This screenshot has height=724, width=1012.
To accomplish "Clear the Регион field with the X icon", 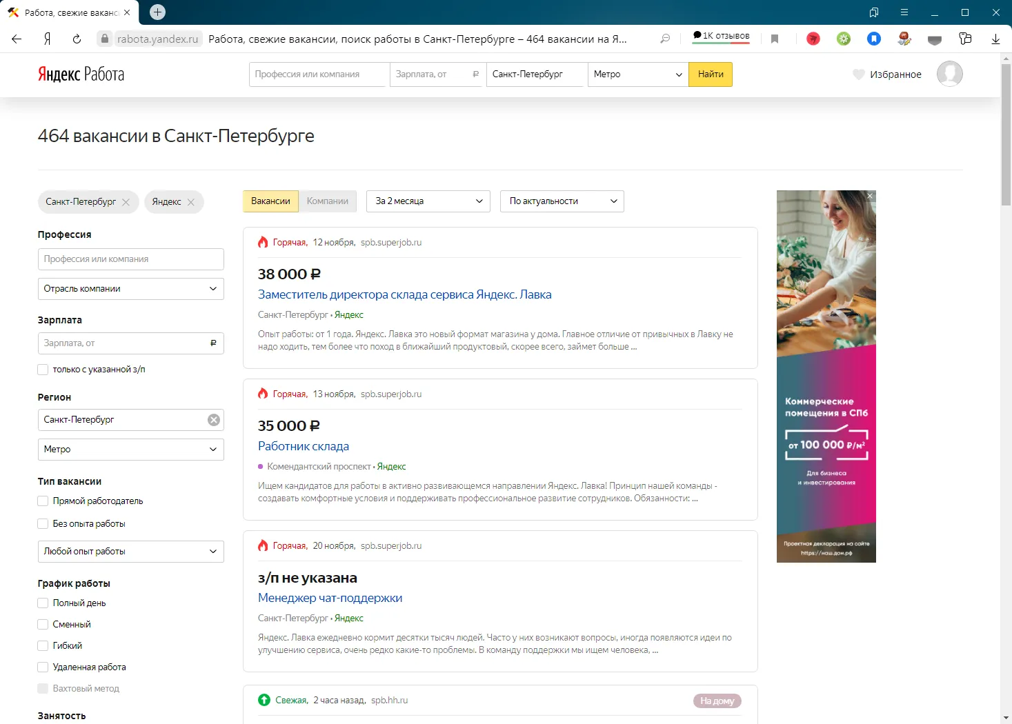I will tap(214, 420).
